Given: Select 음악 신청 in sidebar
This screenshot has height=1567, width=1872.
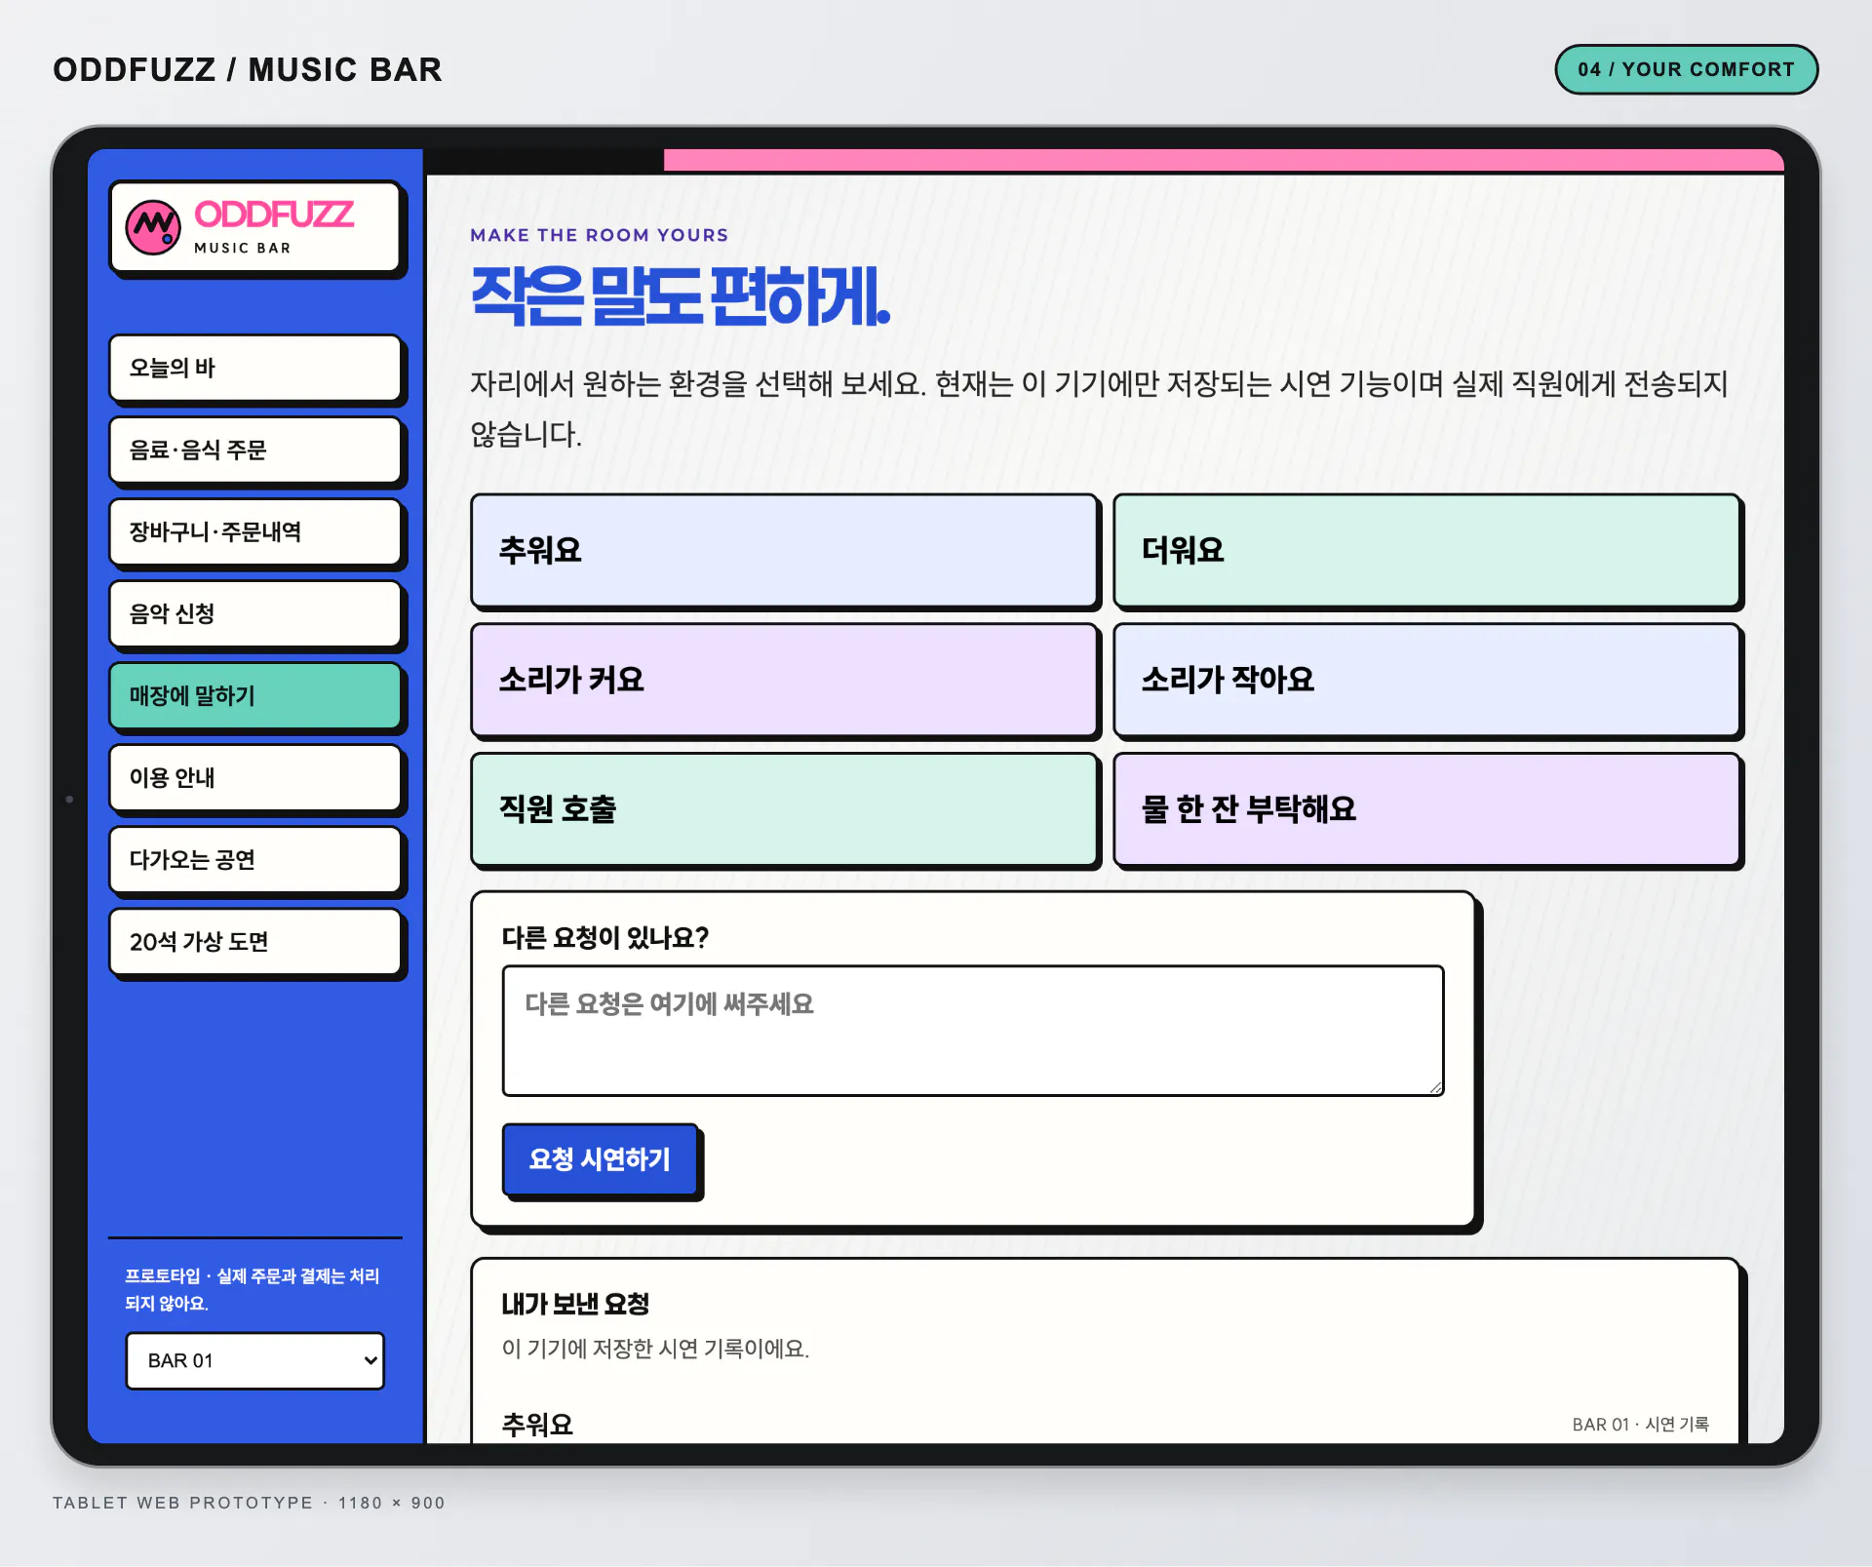Looking at the screenshot, I should pos(255,613).
